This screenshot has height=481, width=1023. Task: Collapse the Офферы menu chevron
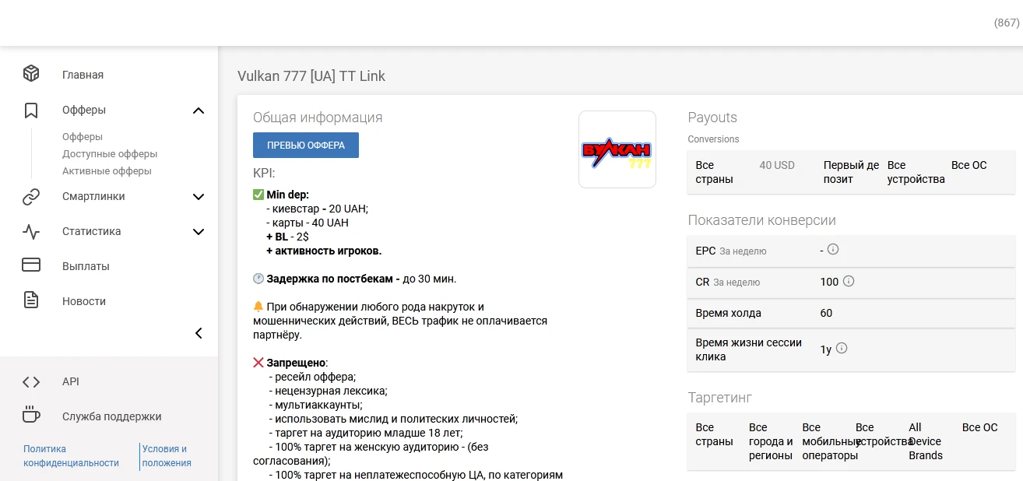click(199, 111)
